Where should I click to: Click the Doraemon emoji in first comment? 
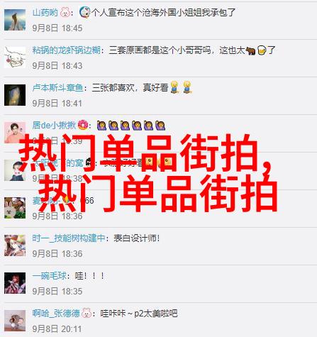coord(84,12)
